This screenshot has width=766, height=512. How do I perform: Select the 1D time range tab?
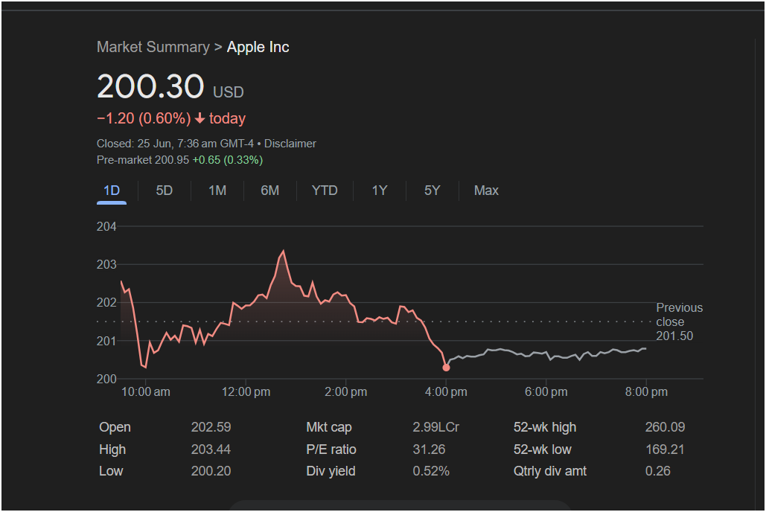point(112,191)
